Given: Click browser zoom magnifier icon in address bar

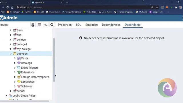Looking at the screenshot, I should click(152, 7).
